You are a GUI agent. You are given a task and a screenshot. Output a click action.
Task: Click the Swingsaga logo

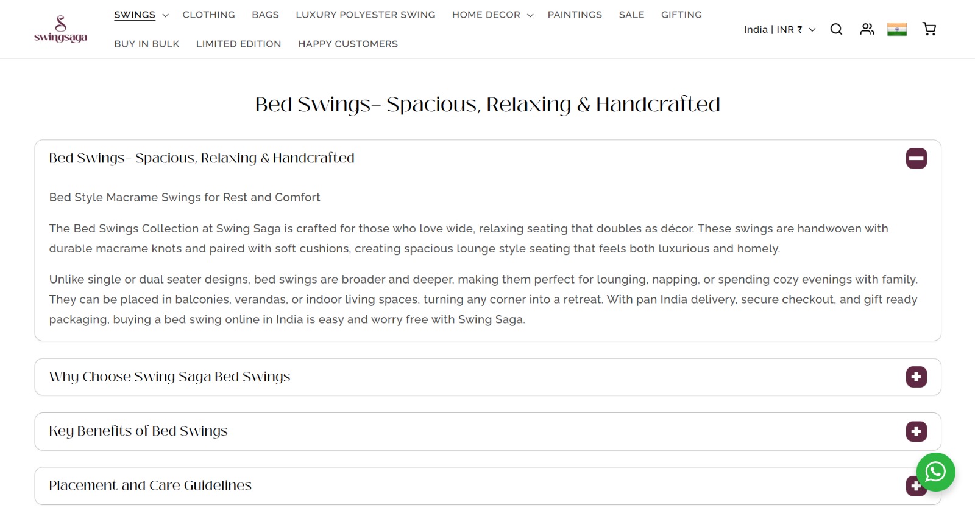[60, 29]
